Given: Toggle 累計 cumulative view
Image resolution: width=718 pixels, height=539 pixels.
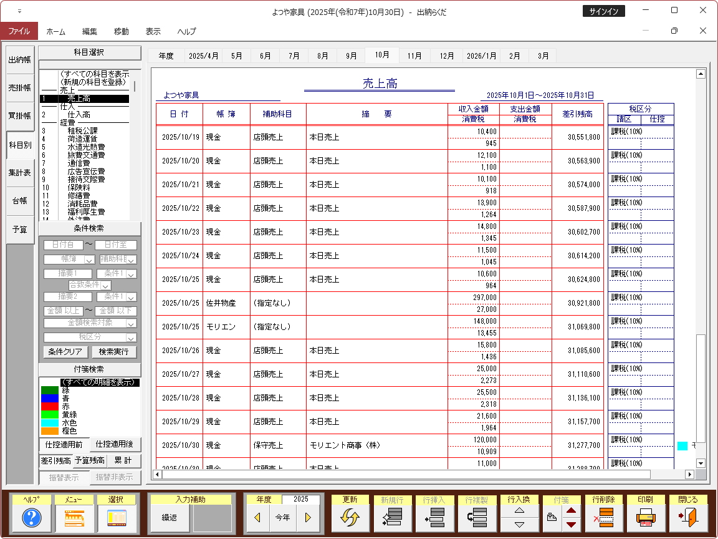Looking at the screenshot, I should point(125,461).
